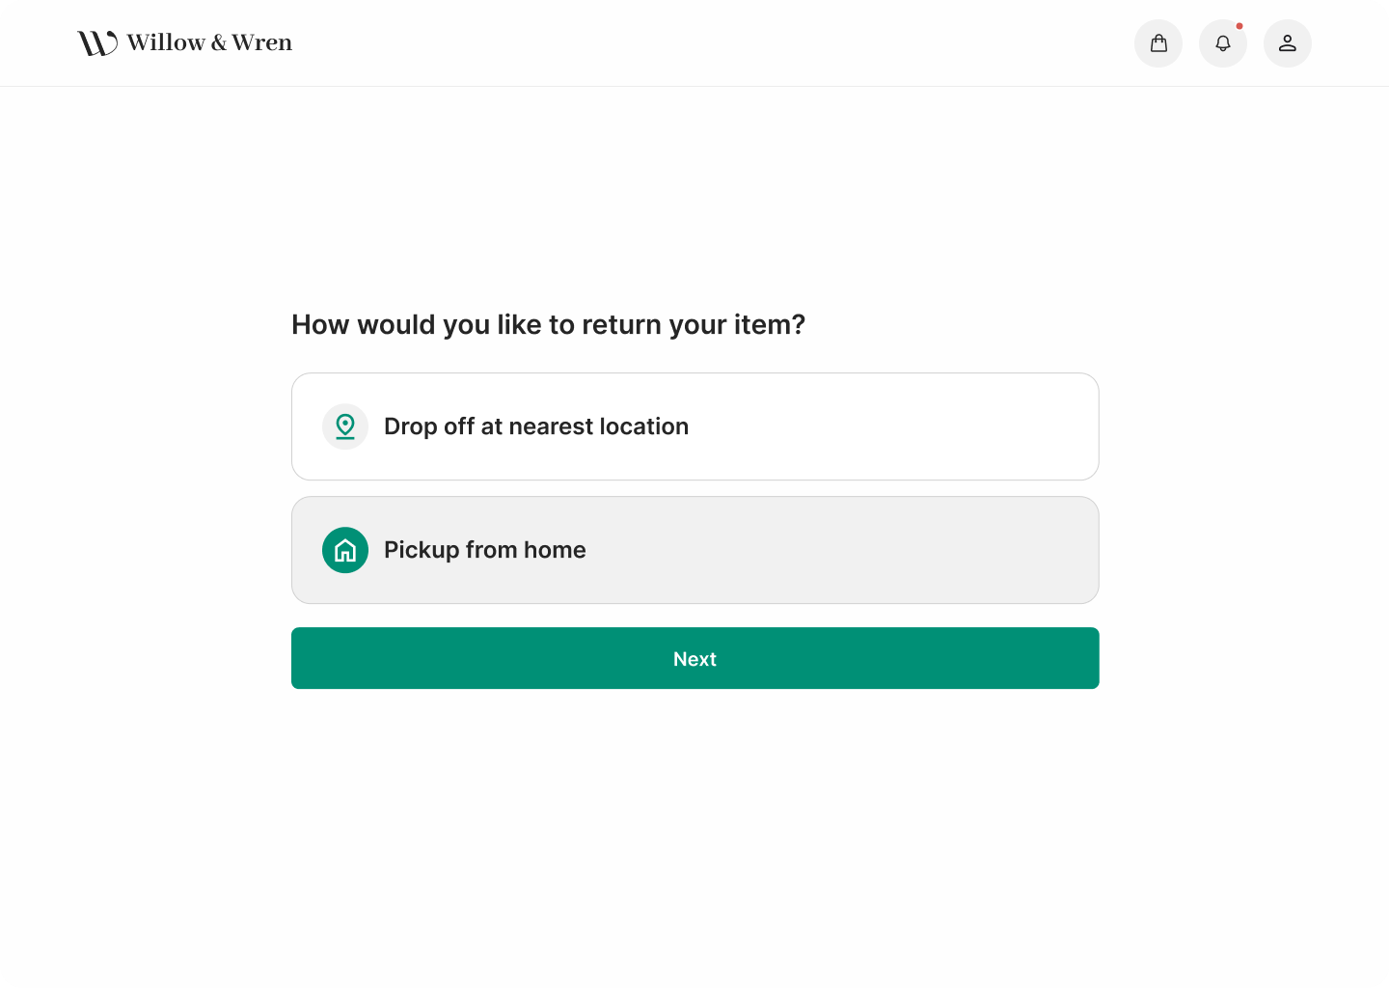Deselect the currently selected Pickup from home choice
This screenshot has height=988, width=1389.
tap(694, 549)
